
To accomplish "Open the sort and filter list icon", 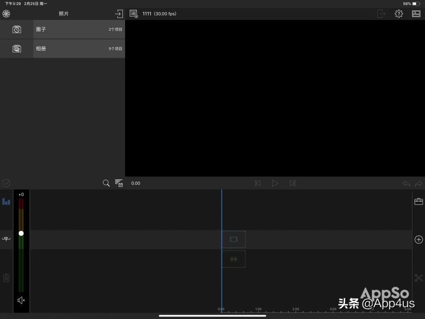I will click(119, 183).
